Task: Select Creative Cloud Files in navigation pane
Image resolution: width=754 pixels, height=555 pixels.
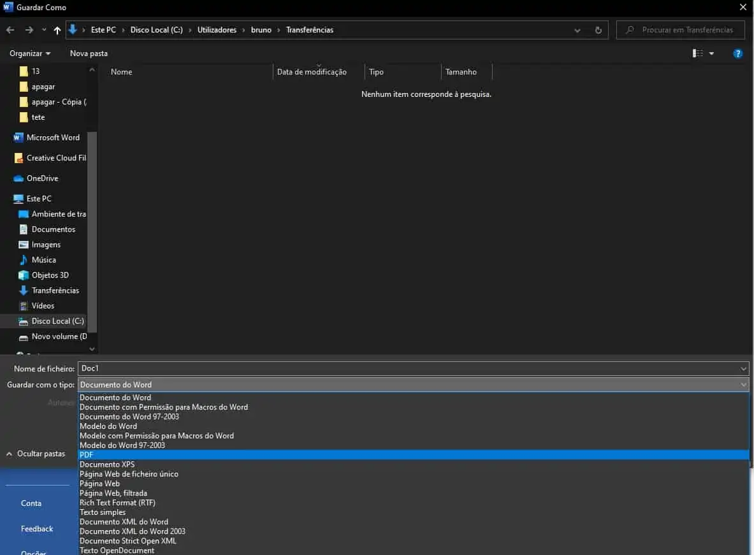Action: (50, 158)
